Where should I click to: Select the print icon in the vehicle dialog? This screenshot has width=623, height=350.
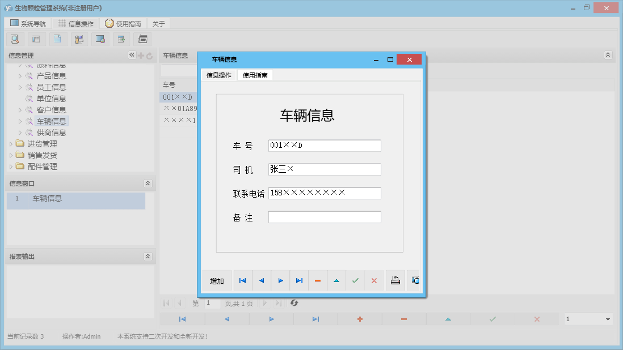coord(395,280)
